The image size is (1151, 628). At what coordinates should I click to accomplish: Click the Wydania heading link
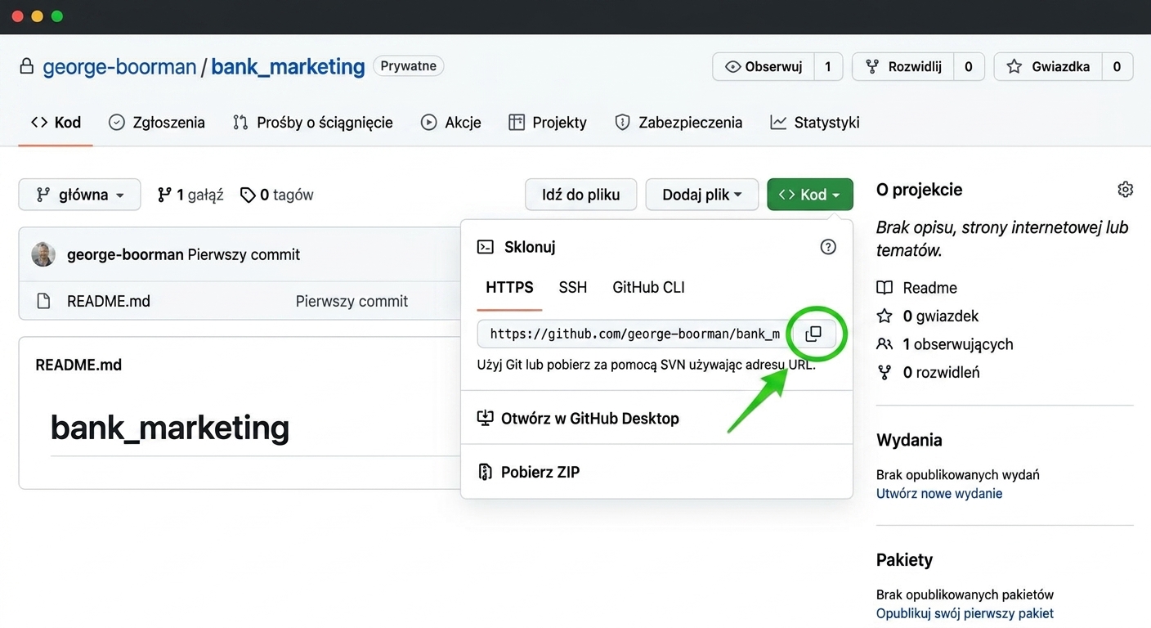coord(909,440)
